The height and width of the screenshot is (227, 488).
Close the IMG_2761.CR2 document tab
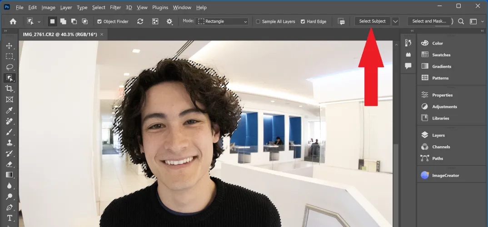pyautogui.click(x=102, y=35)
